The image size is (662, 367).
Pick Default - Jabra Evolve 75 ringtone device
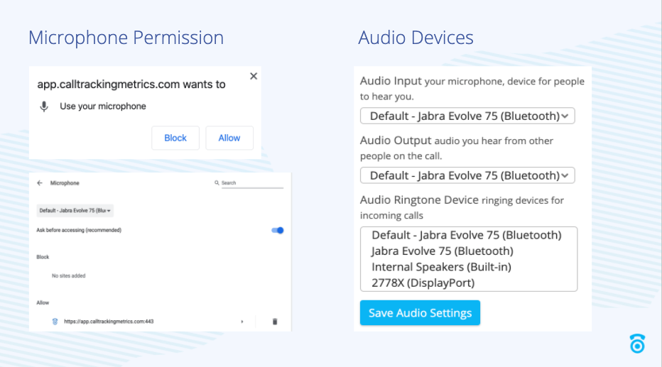click(x=466, y=235)
